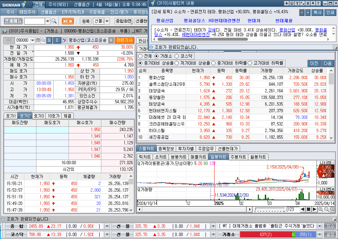Open the MT news headline dropdown
This screenshot has height=239, width=338.
point(320,226)
